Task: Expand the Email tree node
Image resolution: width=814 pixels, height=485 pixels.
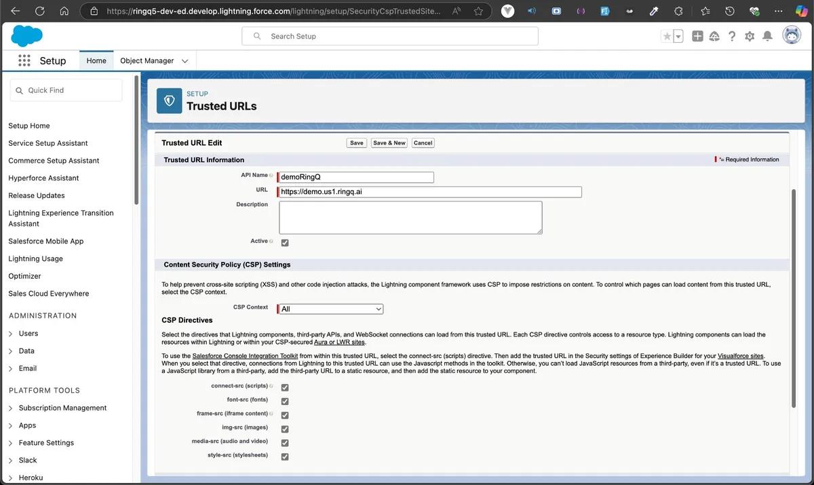Action: [11, 369]
